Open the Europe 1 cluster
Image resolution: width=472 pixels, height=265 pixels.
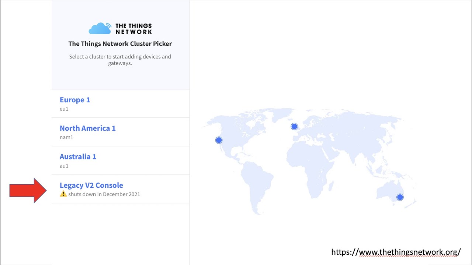(75, 100)
